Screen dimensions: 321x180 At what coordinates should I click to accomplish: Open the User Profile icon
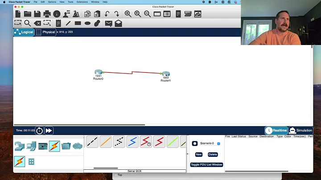coord(66,14)
